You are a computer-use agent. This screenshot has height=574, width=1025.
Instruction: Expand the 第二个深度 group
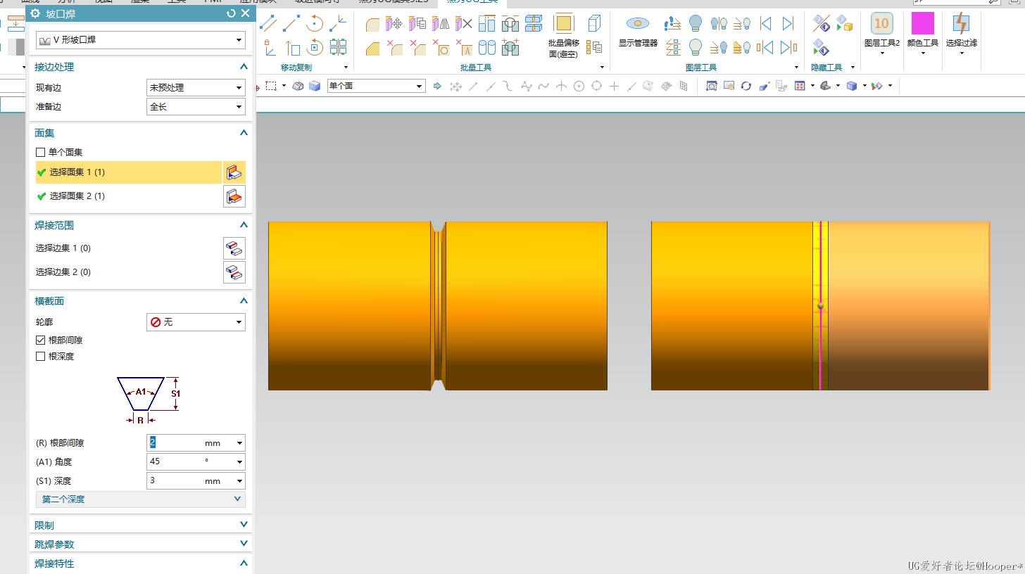pyautogui.click(x=141, y=499)
